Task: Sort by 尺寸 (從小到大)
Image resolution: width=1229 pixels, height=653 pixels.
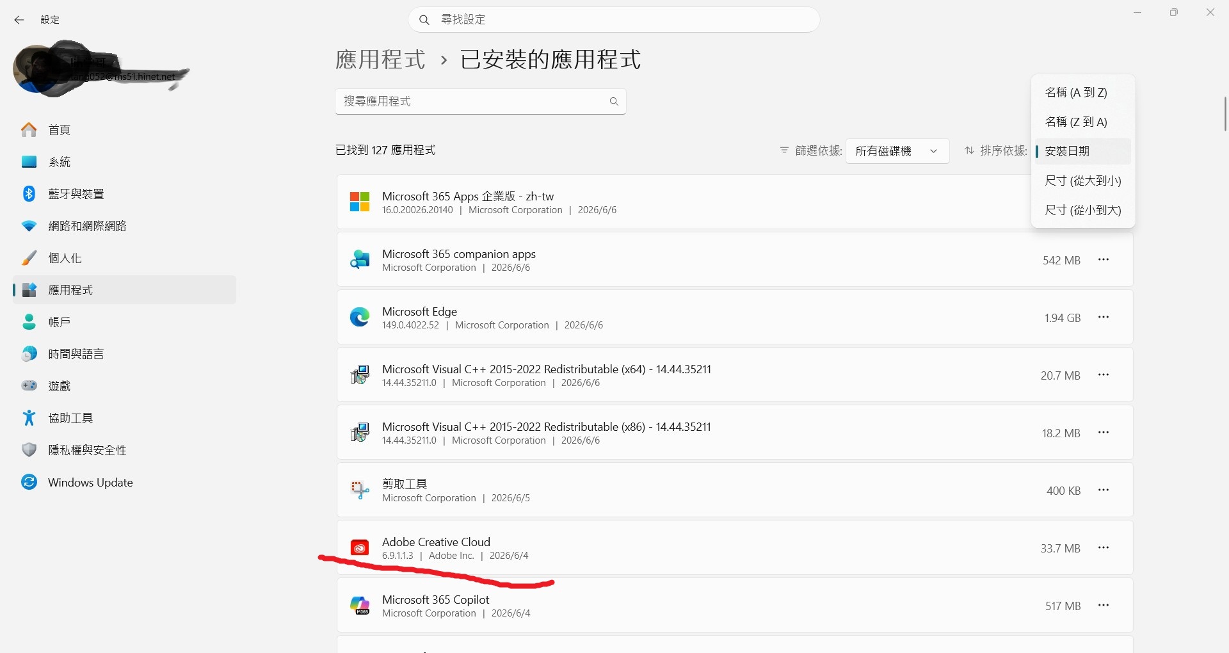Action: (x=1083, y=211)
